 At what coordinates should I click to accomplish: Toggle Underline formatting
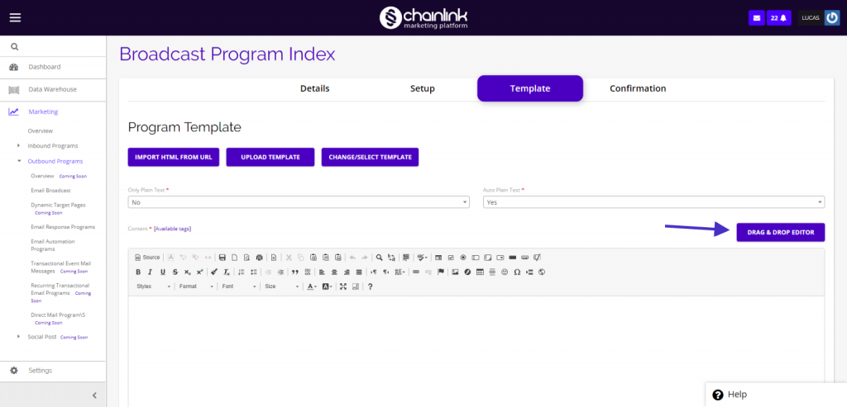[x=163, y=272]
